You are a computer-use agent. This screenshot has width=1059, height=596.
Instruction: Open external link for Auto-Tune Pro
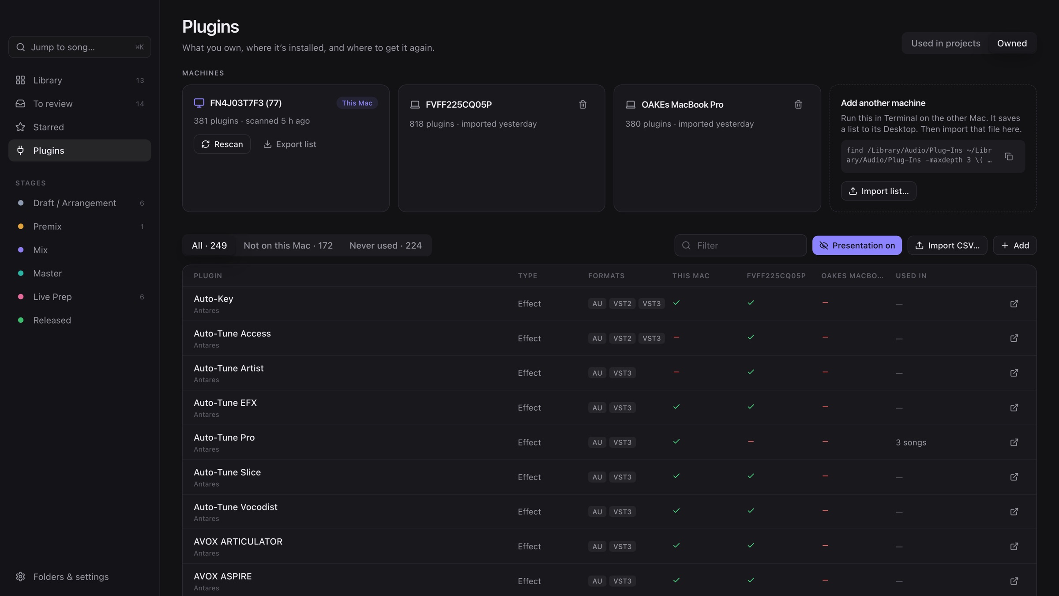[x=1014, y=442]
